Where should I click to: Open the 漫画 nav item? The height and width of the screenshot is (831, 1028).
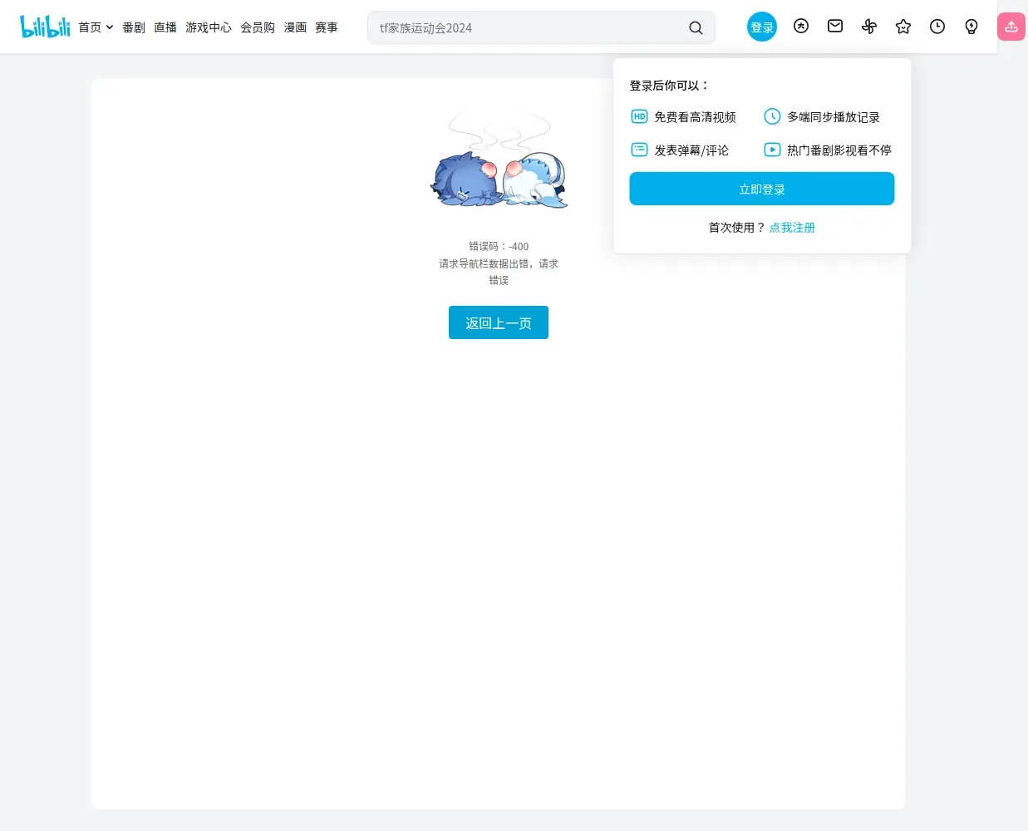coord(295,27)
